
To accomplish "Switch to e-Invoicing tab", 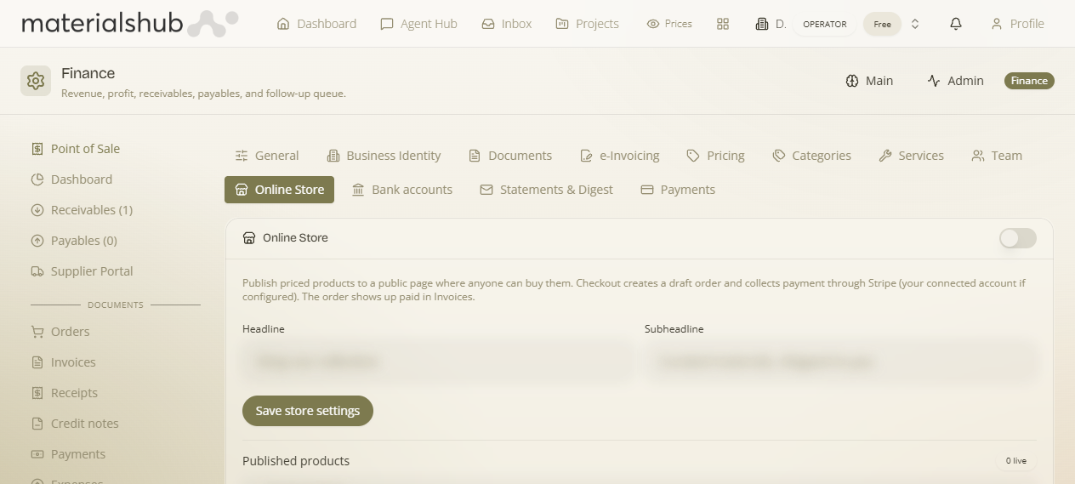I will tap(620, 156).
